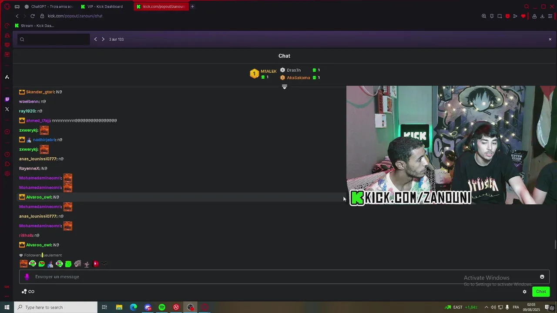Insert the first orange face emote
This screenshot has height=313, width=557.
[23, 263]
